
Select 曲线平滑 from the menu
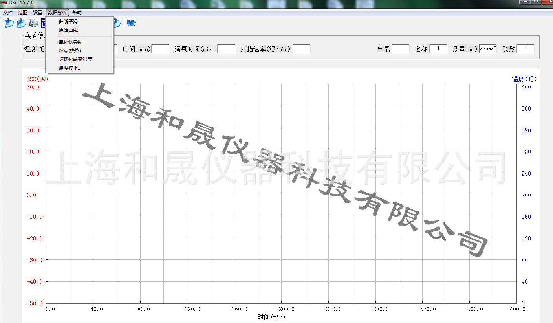tap(68, 22)
